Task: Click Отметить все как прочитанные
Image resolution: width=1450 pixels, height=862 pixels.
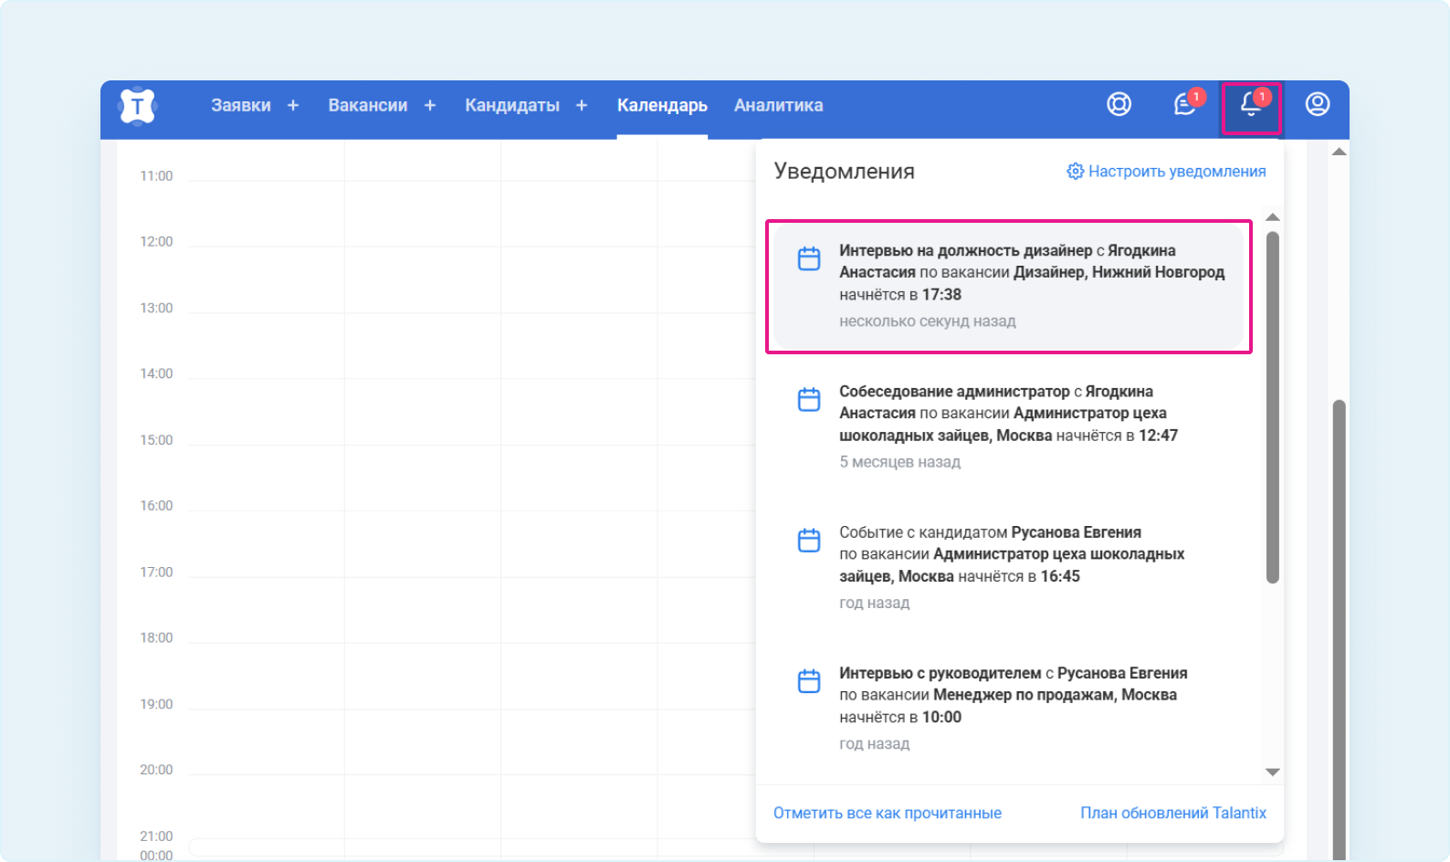Action: pos(887,813)
